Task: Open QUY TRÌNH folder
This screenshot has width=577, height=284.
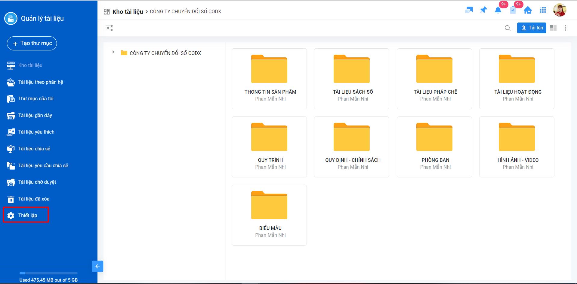Action: click(x=269, y=147)
